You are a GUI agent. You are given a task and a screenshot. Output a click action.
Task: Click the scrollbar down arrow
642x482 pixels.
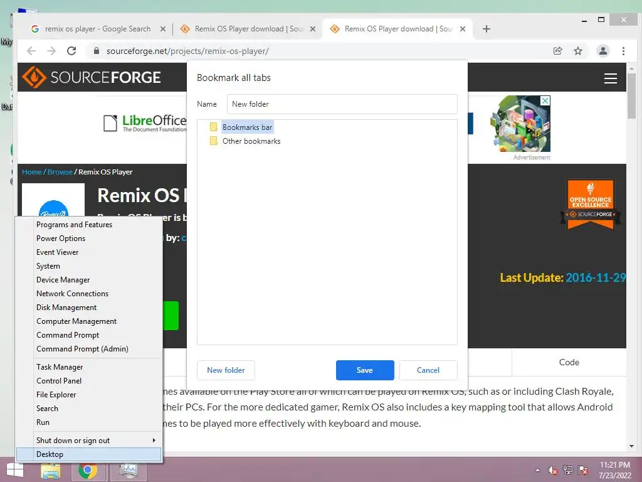631,446
